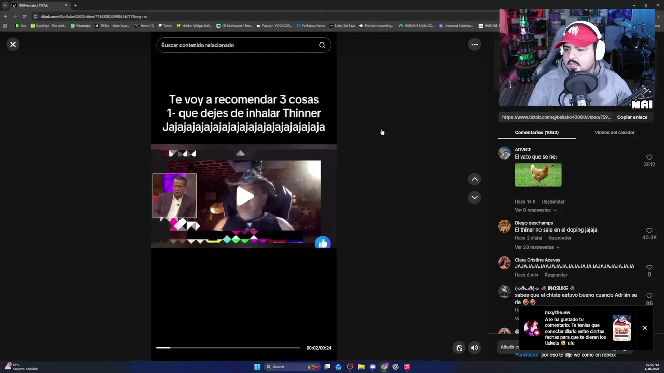
Task: Open Clara Cristina Aceves' profile avatar
Action: [x=504, y=263]
